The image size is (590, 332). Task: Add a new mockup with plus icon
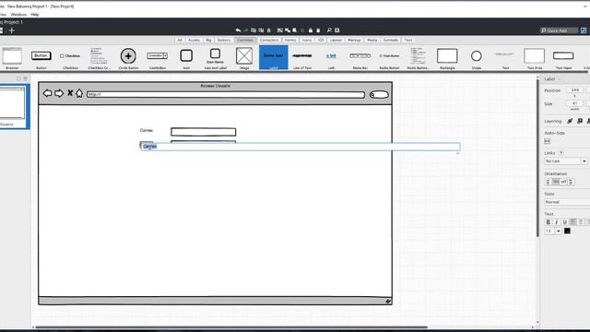point(12,30)
